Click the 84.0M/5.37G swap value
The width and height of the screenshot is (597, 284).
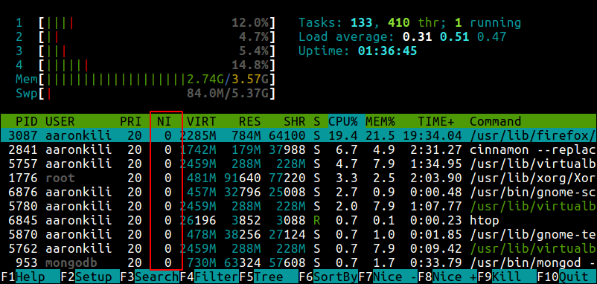point(227,94)
